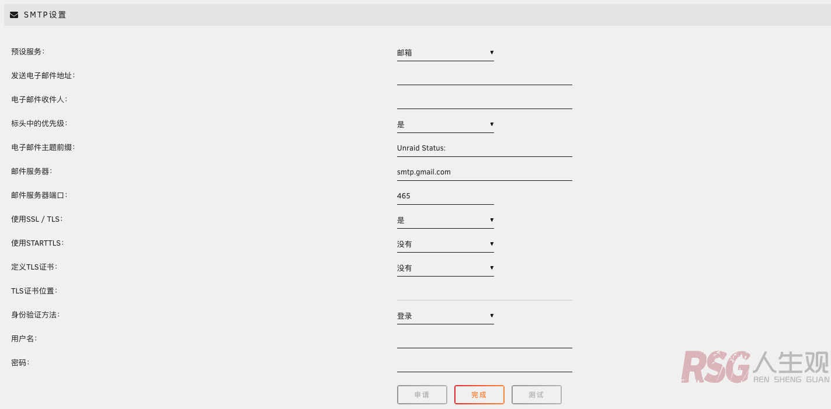This screenshot has width=831, height=409.
Task: Click the email subject prefix field 'Unraid Status:'
Action: tap(485, 148)
